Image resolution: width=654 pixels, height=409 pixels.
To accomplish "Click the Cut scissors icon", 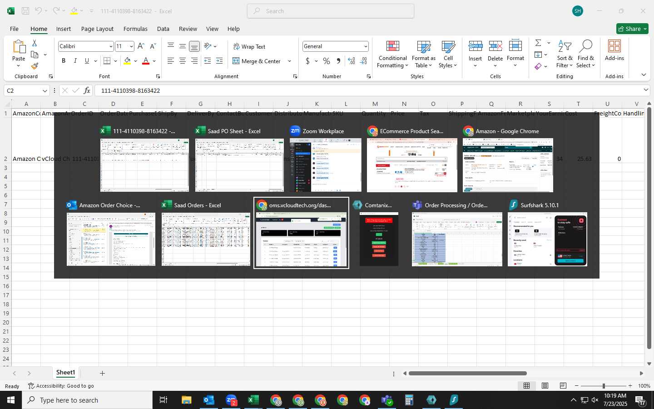I will pyautogui.click(x=35, y=43).
